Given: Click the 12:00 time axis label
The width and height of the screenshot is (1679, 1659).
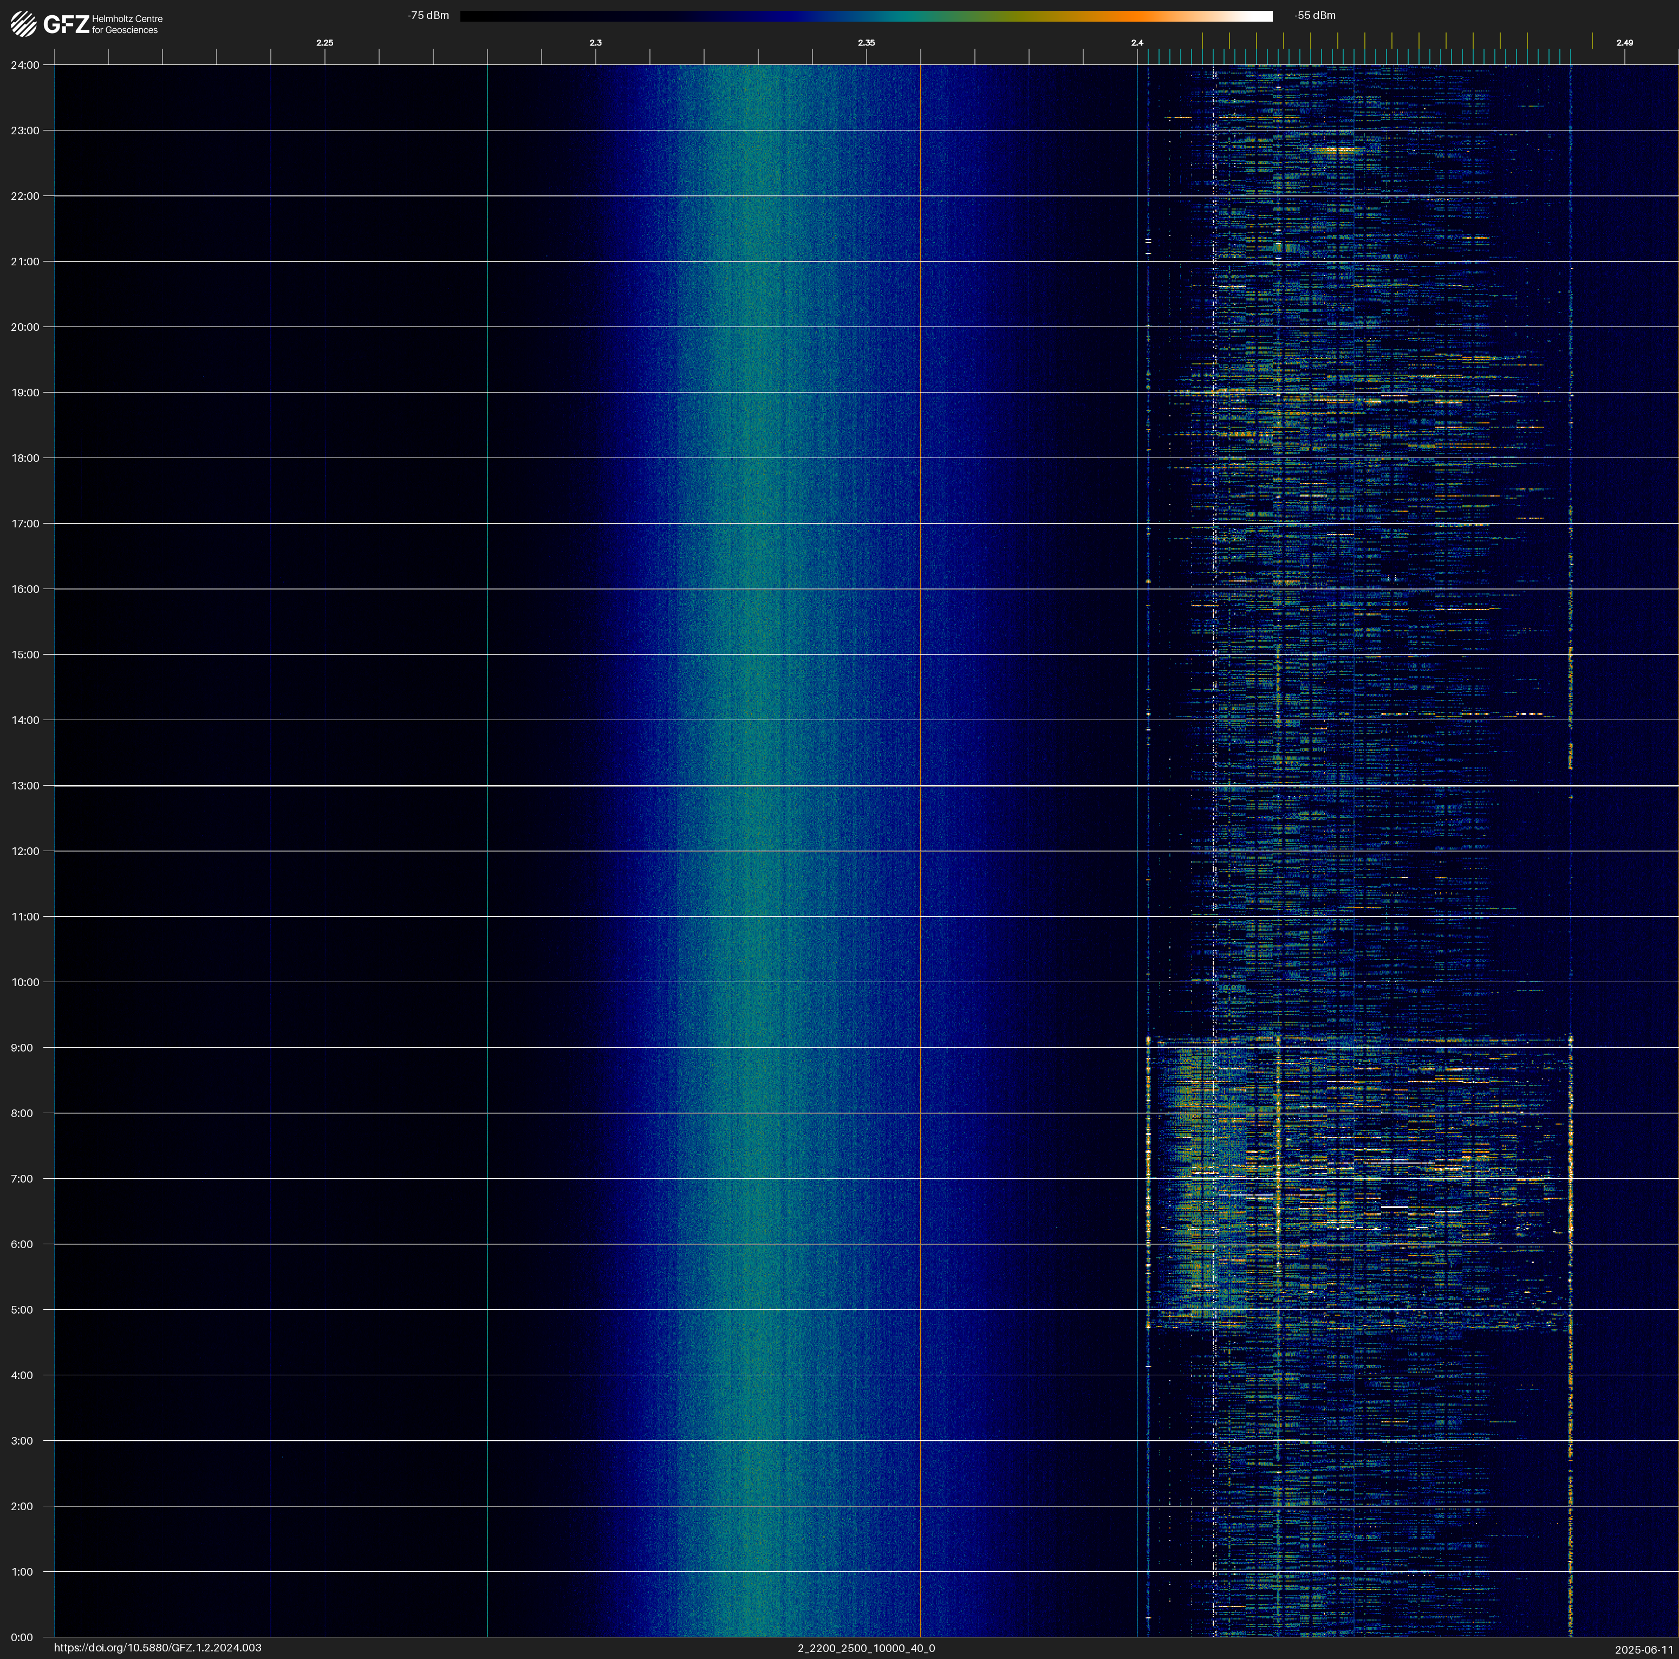Looking at the screenshot, I should (x=25, y=851).
